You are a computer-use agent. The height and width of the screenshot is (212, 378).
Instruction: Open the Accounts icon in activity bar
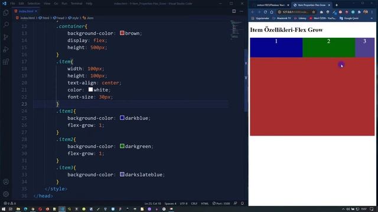click(x=6, y=182)
